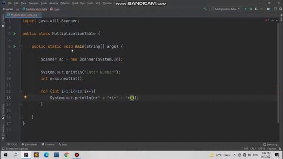
Task: Click the cursor position indicator in the status bar
Action: tap(245, 149)
